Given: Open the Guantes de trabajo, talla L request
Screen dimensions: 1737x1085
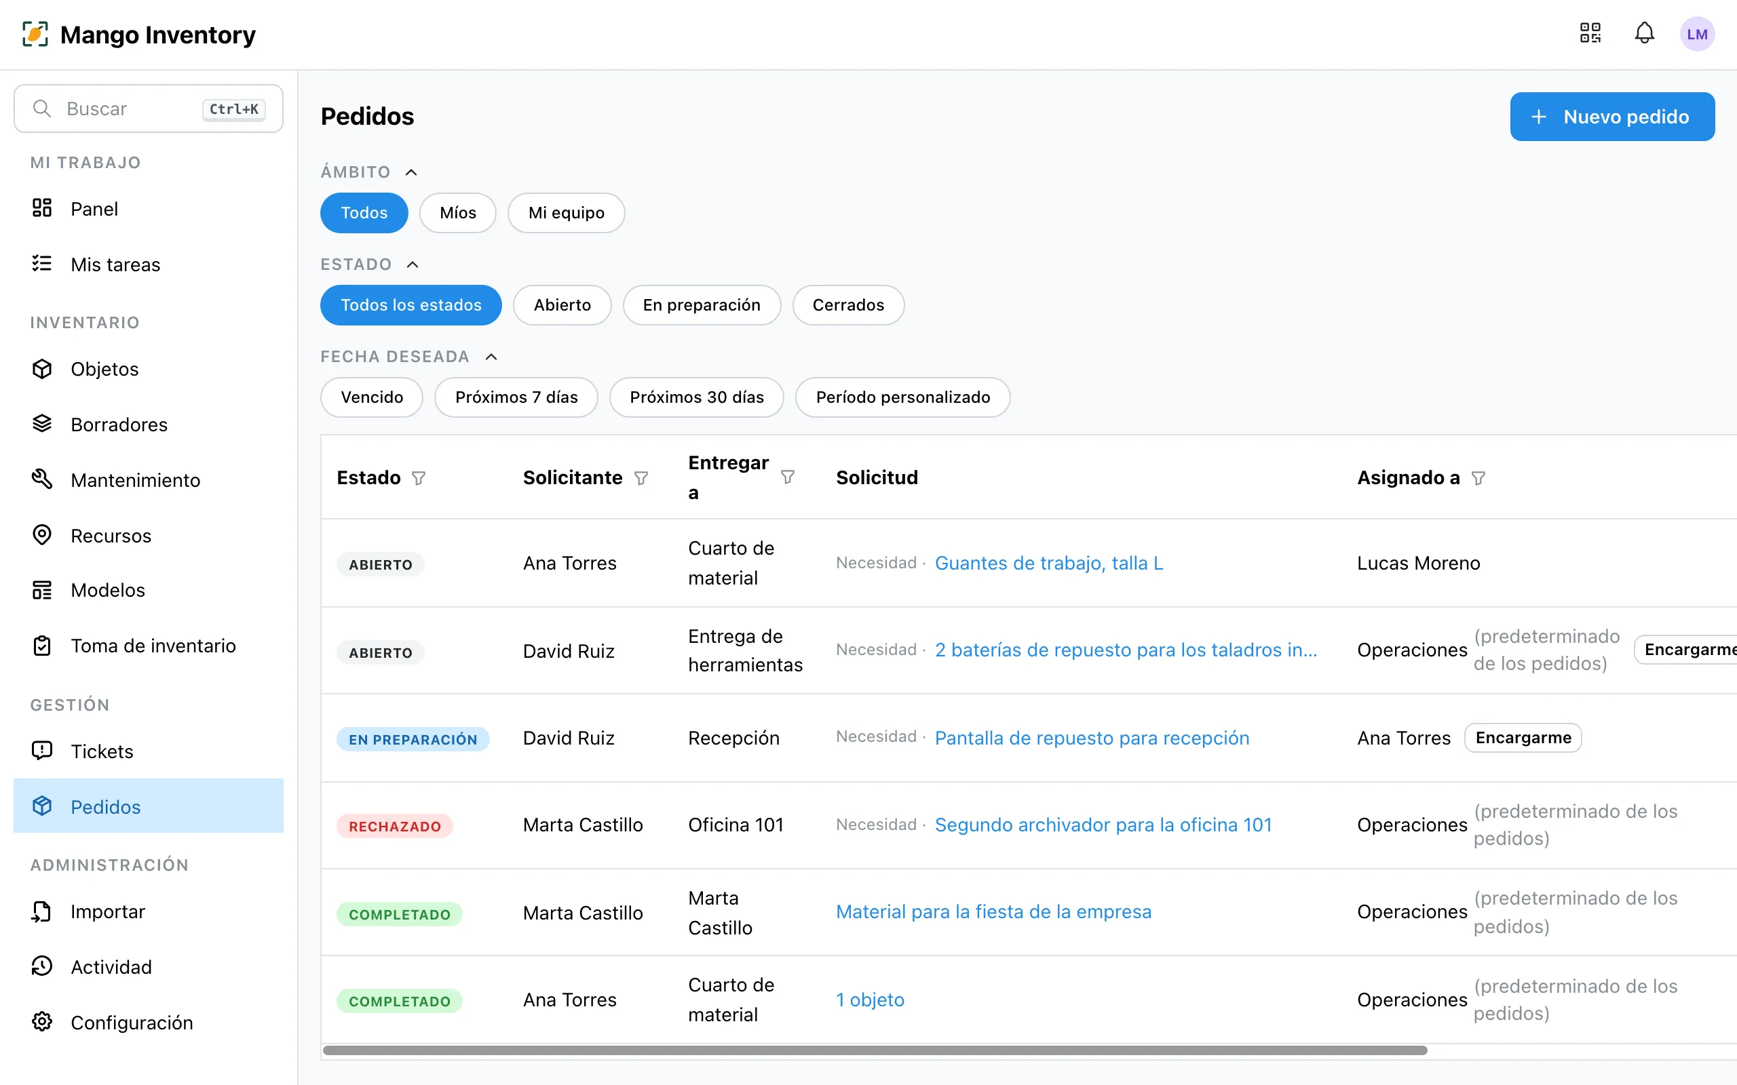Looking at the screenshot, I should (x=1049, y=564).
